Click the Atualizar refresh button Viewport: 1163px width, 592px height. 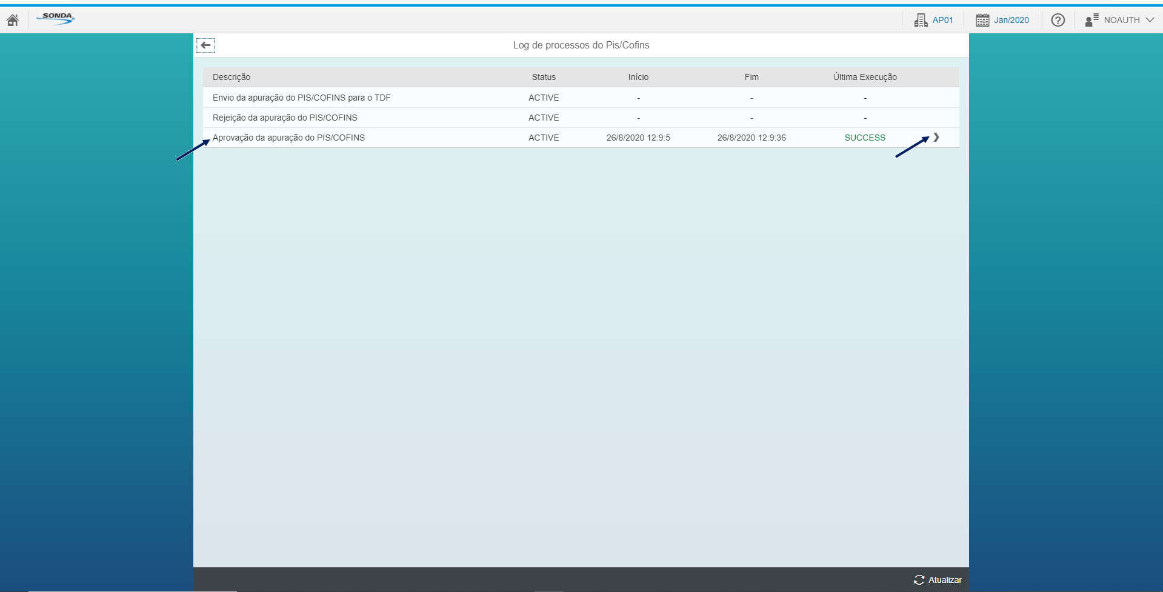pos(938,580)
